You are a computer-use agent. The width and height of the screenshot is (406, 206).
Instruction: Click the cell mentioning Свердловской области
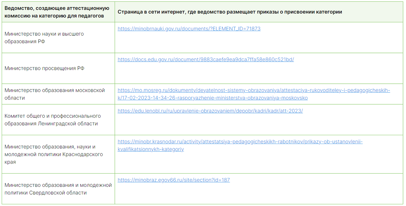click(x=58, y=189)
